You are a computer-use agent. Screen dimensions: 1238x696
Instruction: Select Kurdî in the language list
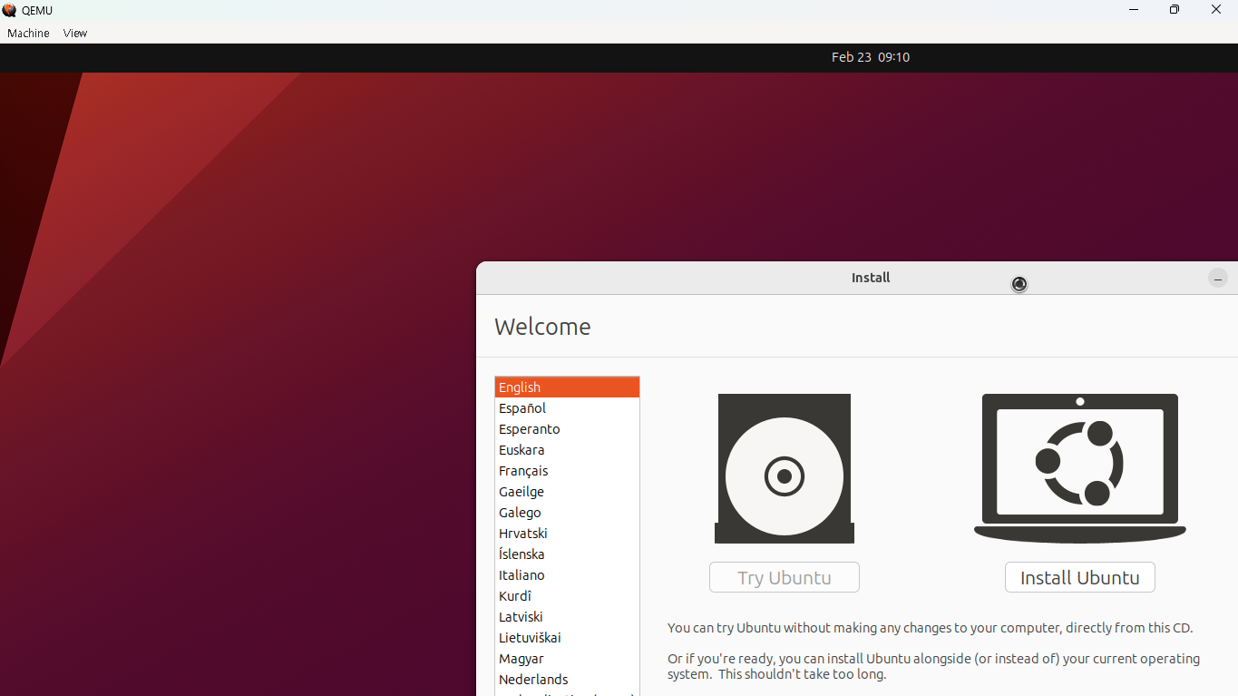567,596
